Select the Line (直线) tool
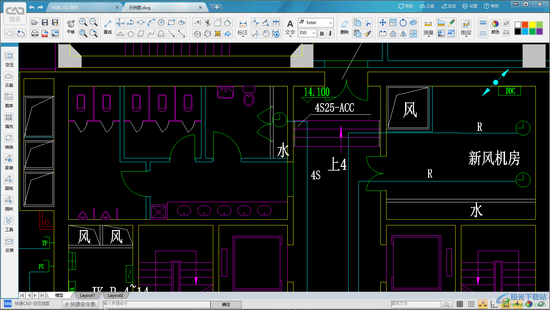 108,26
